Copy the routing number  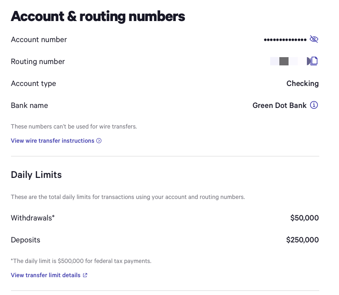pos(313,61)
